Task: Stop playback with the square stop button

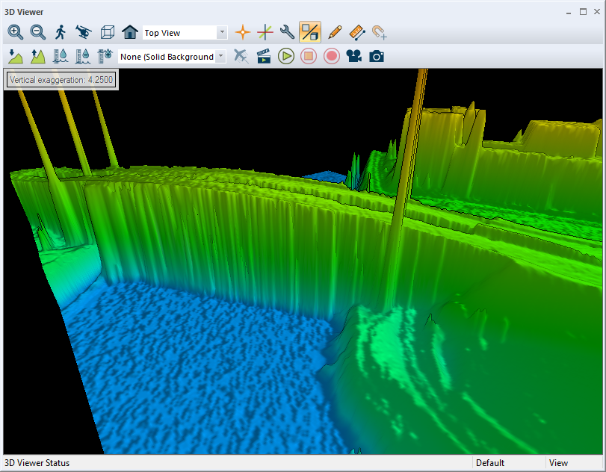Action: [309, 57]
